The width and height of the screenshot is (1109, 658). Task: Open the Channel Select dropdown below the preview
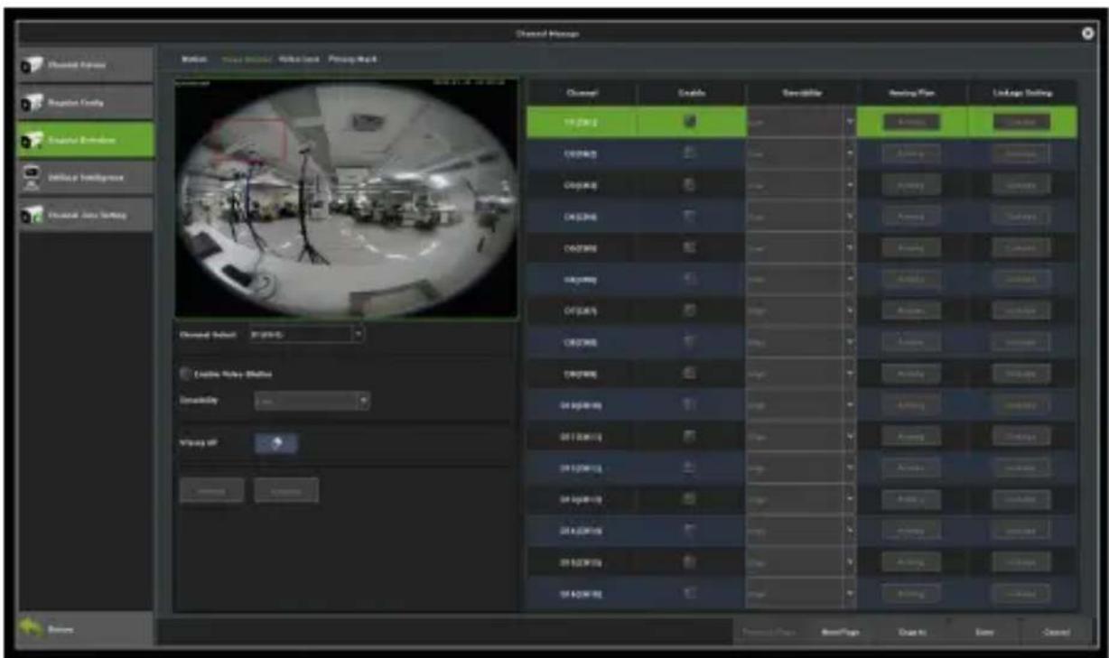304,334
